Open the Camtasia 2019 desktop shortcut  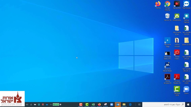pyautogui.click(x=177, y=91)
